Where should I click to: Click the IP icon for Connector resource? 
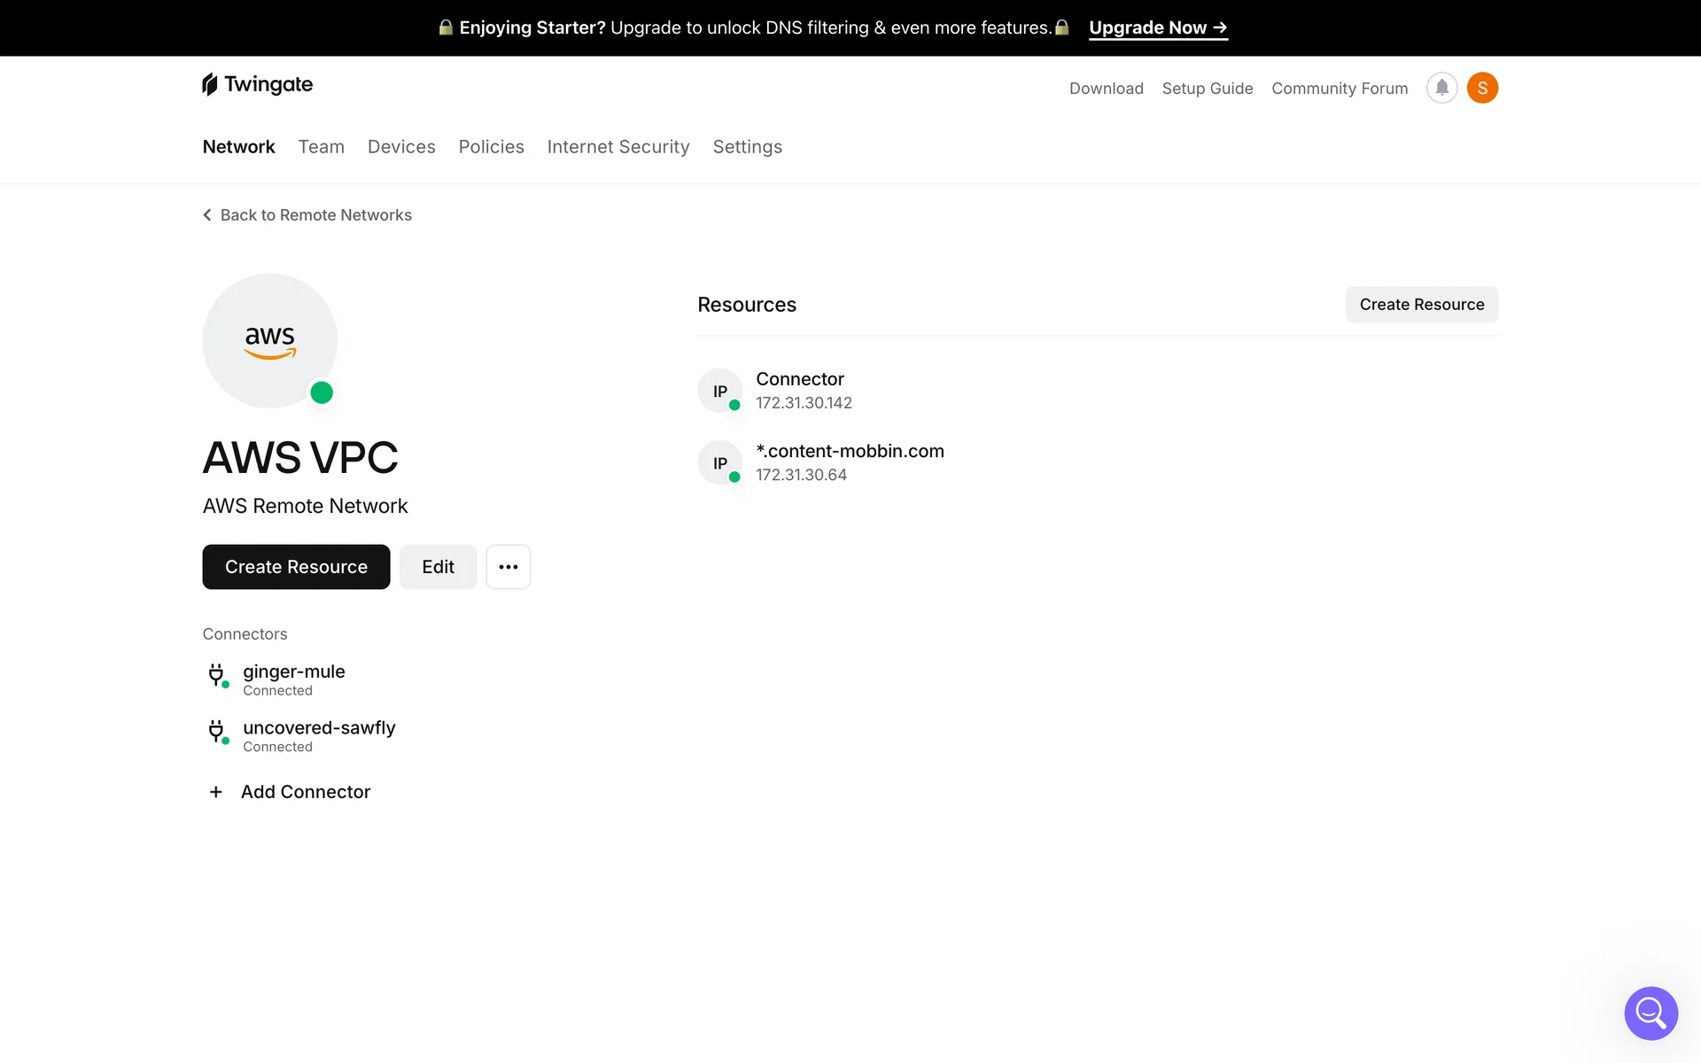[x=719, y=391]
